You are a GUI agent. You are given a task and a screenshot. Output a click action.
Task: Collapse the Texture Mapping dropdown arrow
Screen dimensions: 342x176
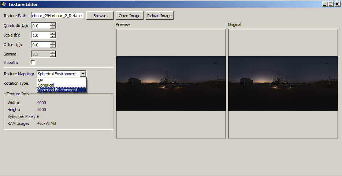click(83, 74)
